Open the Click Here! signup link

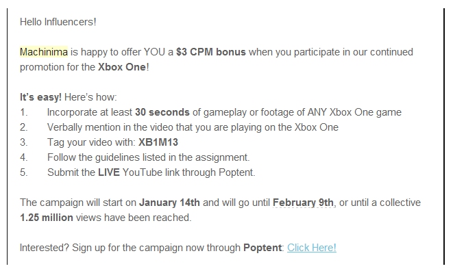tap(311, 248)
